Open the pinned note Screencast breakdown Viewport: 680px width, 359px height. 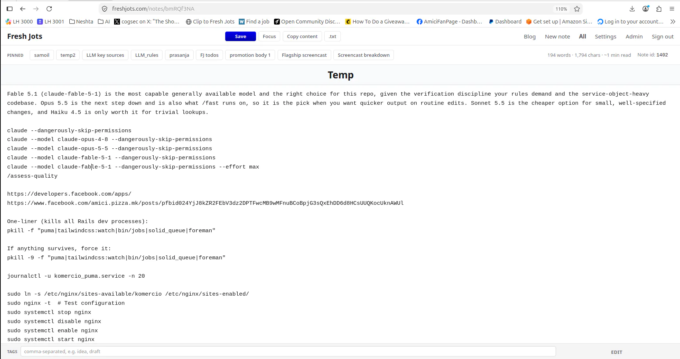pos(363,55)
